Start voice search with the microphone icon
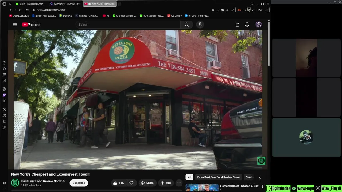Viewport: 342px width, 192px height. click(200, 25)
